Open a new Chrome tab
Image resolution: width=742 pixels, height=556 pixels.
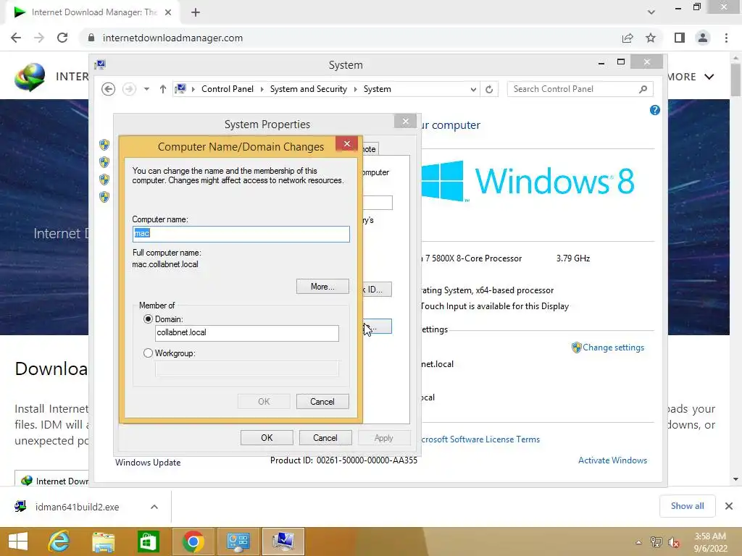[196, 12]
